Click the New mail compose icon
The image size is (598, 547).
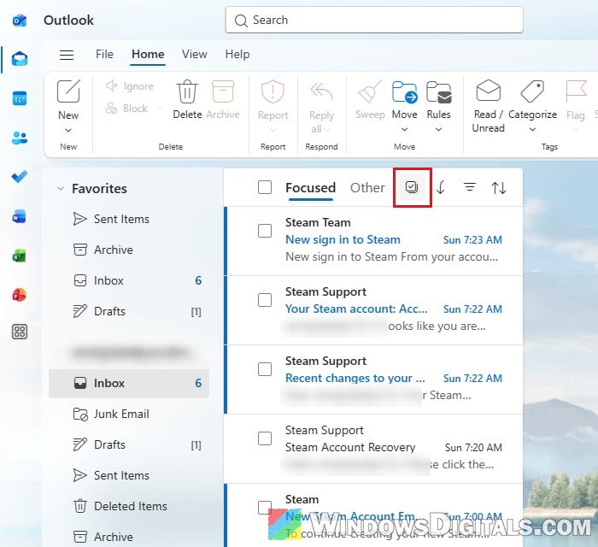(x=68, y=91)
